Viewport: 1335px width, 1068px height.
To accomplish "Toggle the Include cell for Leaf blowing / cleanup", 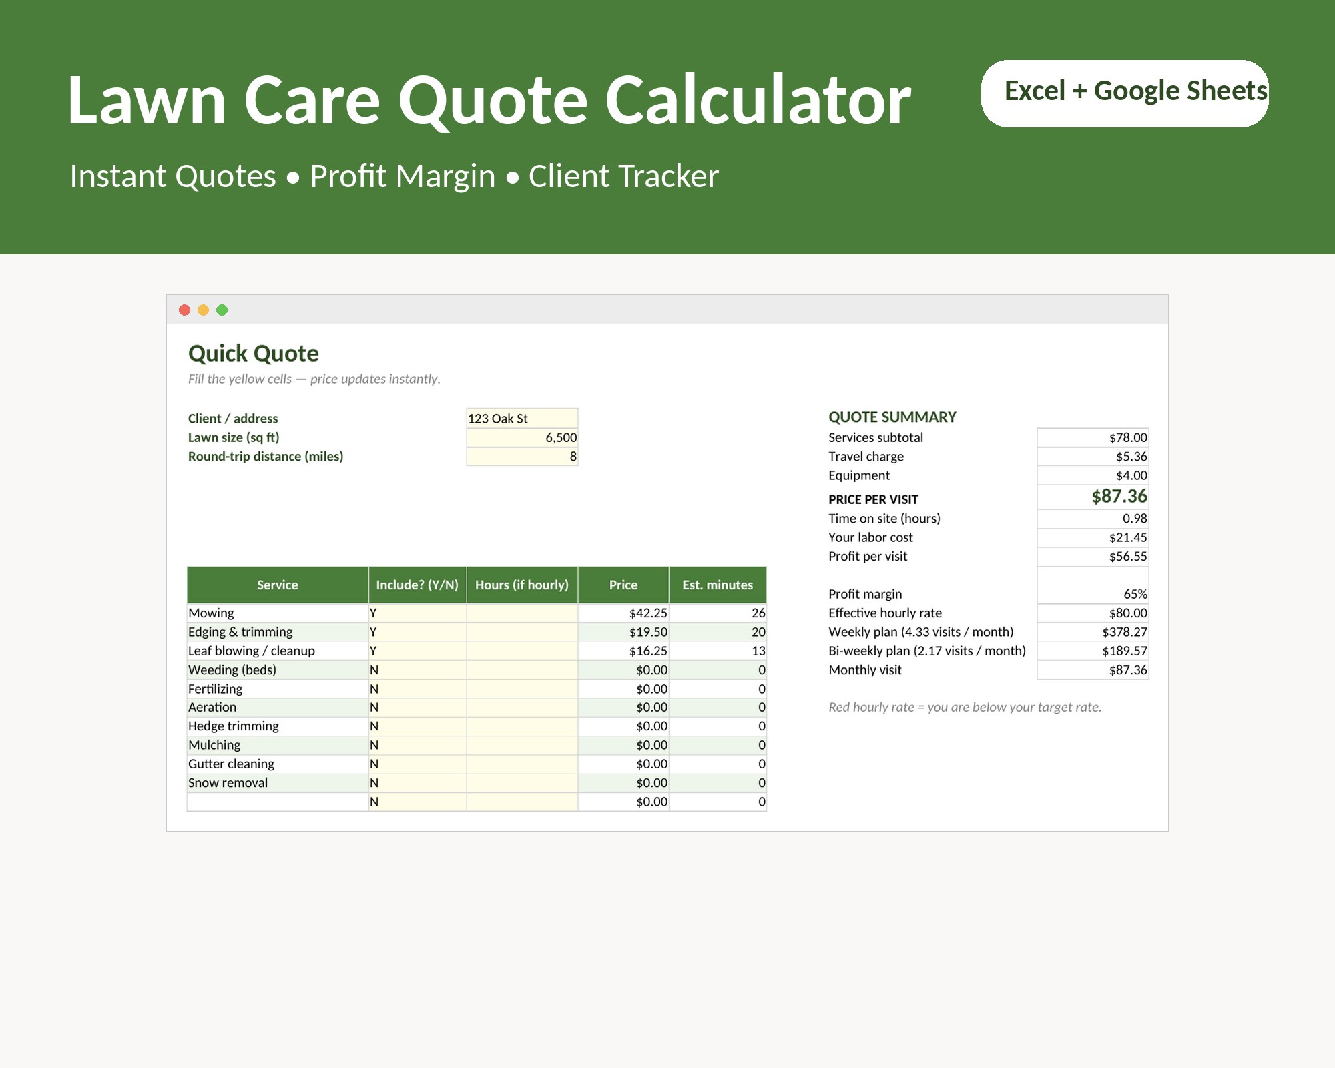I will click(x=417, y=651).
